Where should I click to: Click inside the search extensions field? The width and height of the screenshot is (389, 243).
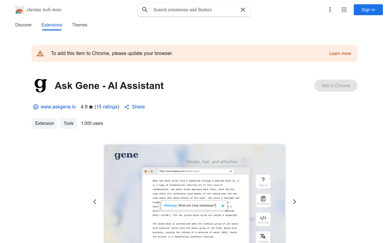click(x=191, y=10)
